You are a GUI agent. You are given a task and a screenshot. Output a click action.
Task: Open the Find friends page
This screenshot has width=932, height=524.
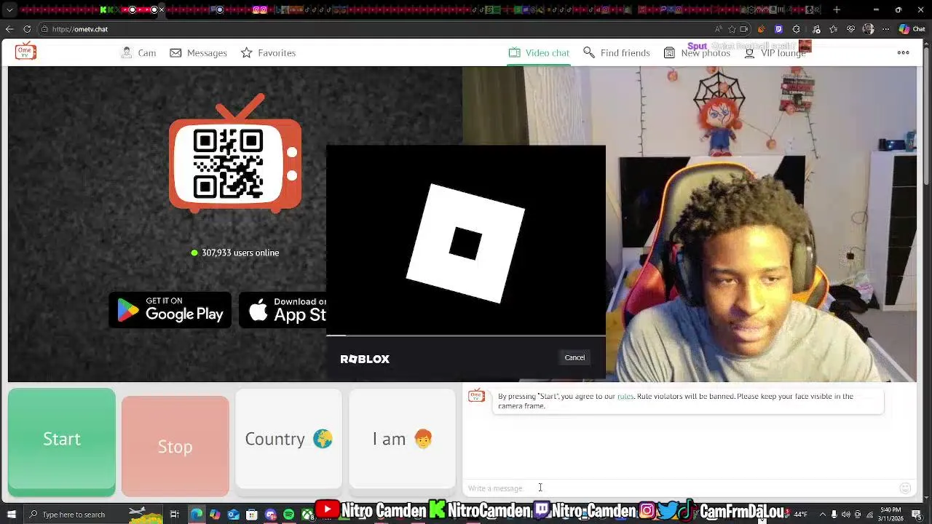pos(616,53)
